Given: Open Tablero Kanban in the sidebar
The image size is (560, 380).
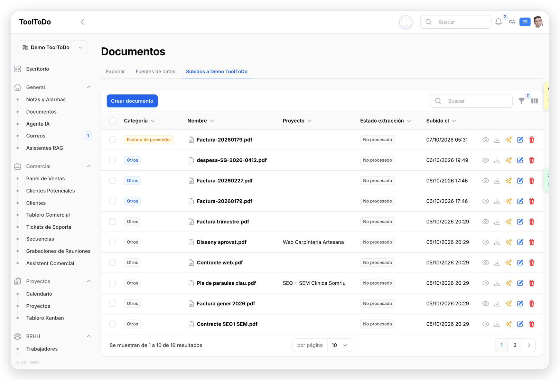Looking at the screenshot, I should coord(45,318).
